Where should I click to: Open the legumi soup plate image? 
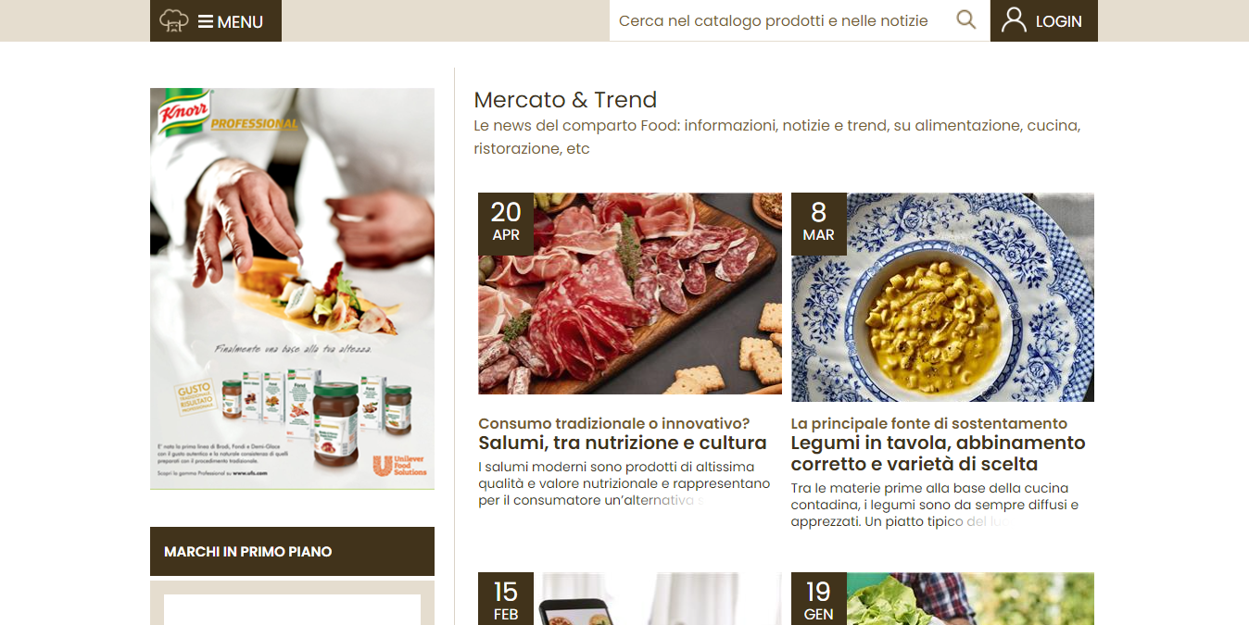[942, 297]
